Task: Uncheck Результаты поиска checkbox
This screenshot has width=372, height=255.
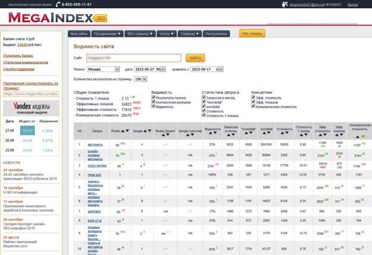Action: (153, 97)
